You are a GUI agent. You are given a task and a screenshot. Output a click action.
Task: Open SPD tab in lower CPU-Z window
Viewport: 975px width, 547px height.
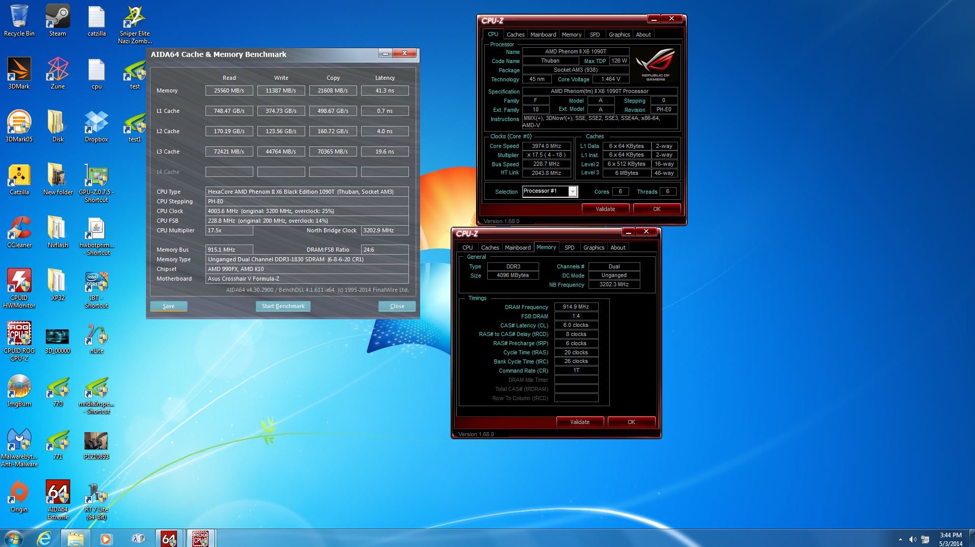(x=569, y=248)
